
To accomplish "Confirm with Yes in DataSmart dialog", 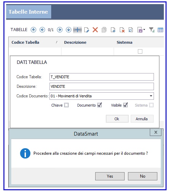I will pos(110,176).
